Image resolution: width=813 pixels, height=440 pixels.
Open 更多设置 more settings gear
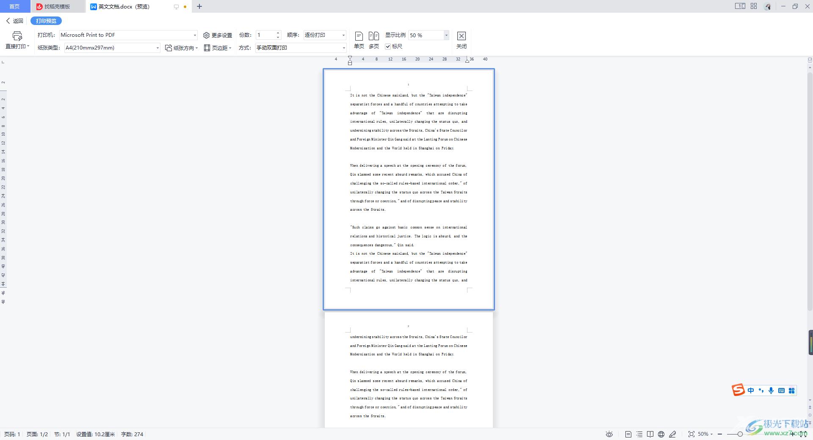[218, 35]
